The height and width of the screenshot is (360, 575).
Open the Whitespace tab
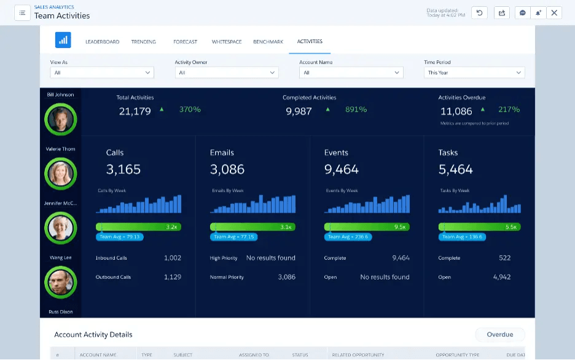coord(226,42)
